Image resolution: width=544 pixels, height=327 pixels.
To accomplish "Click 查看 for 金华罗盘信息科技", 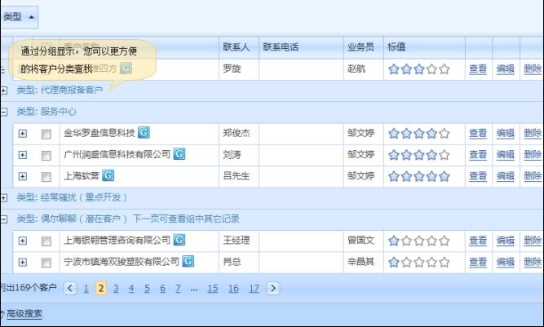I will point(478,133).
